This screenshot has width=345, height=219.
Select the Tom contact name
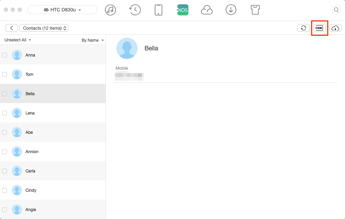tap(29, 74)
